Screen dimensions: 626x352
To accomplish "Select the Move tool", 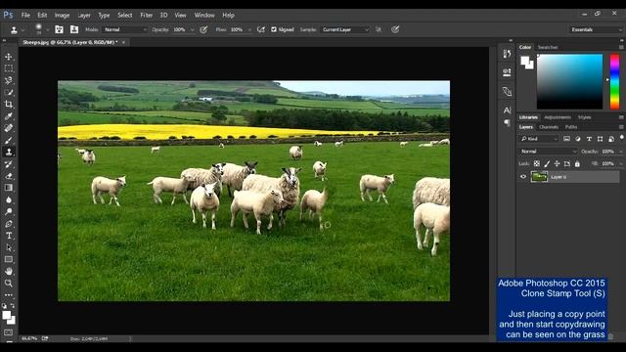I will [9, 57].
